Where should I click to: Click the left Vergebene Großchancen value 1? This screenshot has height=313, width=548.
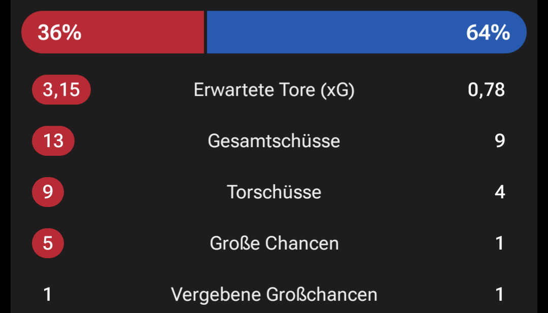[48, 294]
